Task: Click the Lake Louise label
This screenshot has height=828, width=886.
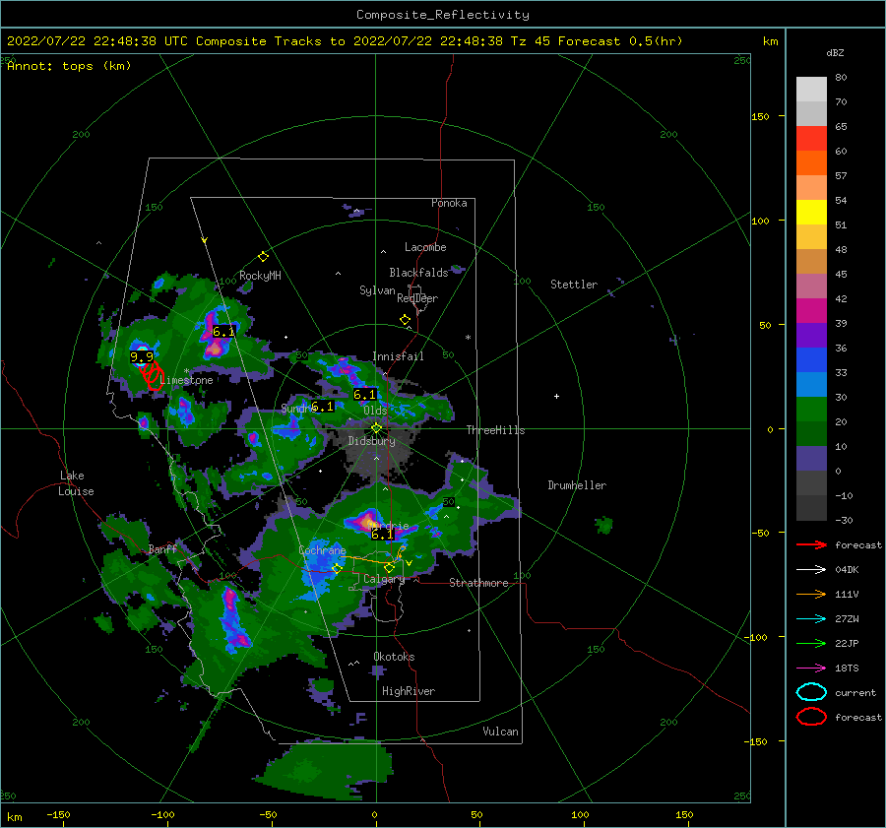Action: (76, 483)
